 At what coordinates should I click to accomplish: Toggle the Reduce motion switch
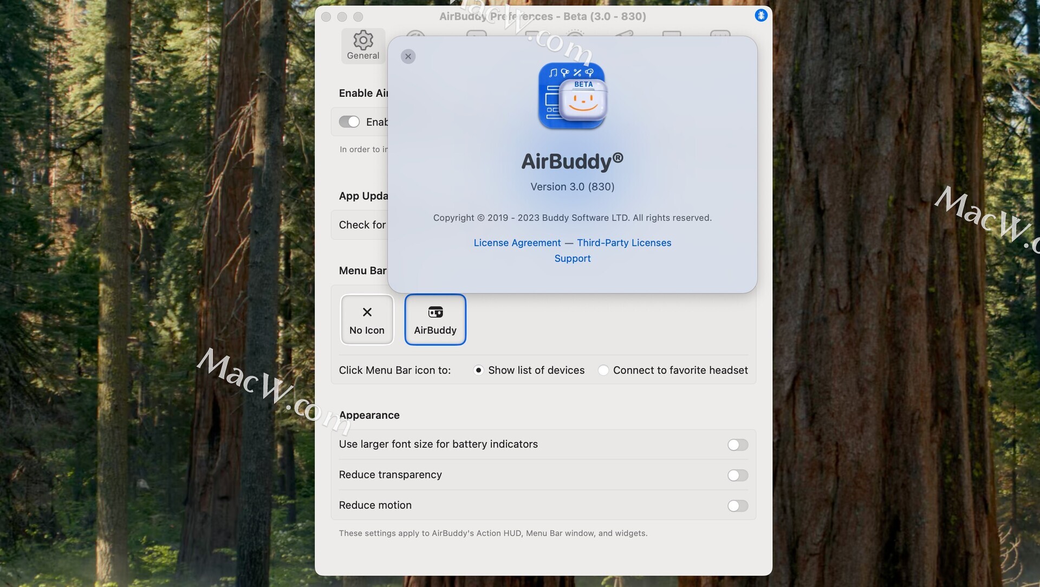pos(737,506)
